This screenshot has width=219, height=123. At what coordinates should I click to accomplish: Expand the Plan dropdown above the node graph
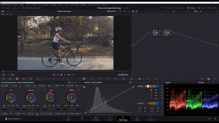(x=196, y=11)
